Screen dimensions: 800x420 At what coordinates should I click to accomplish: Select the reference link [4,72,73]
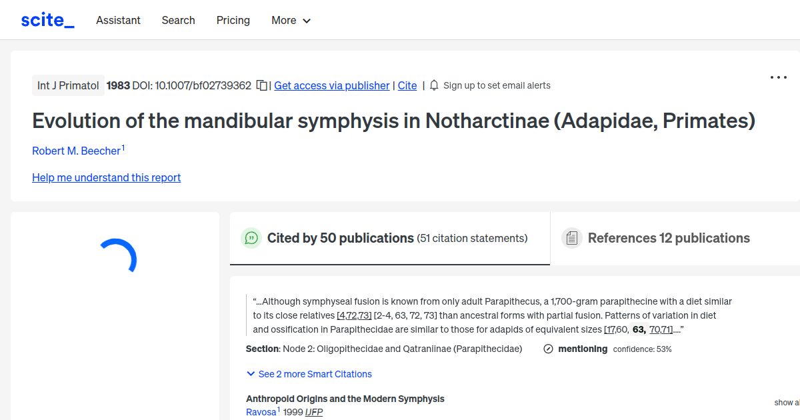click(x=353, y=315)
